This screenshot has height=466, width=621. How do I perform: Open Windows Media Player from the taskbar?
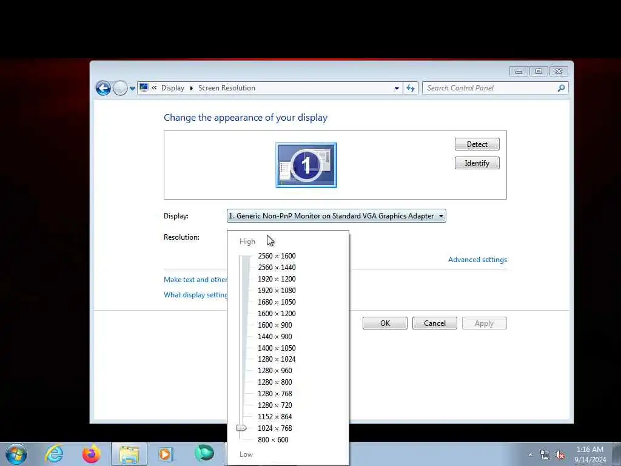pos(166,454)
